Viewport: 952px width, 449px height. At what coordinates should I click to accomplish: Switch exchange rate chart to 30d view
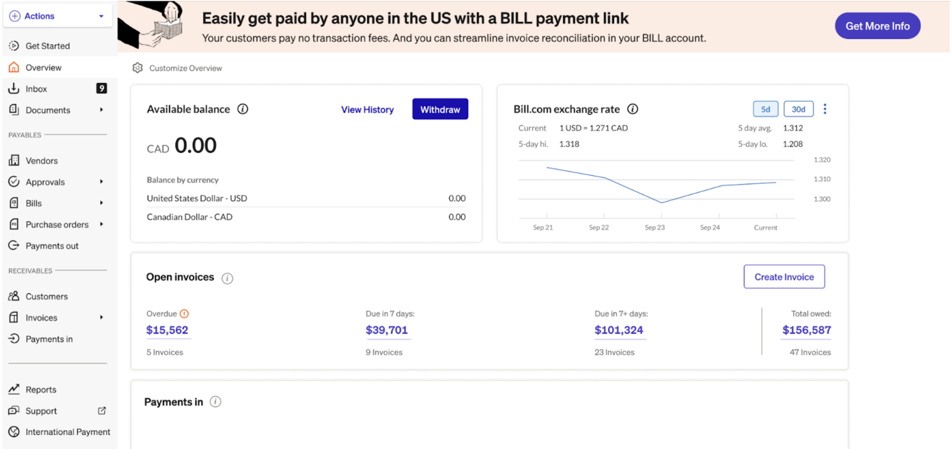click(798, 109)
